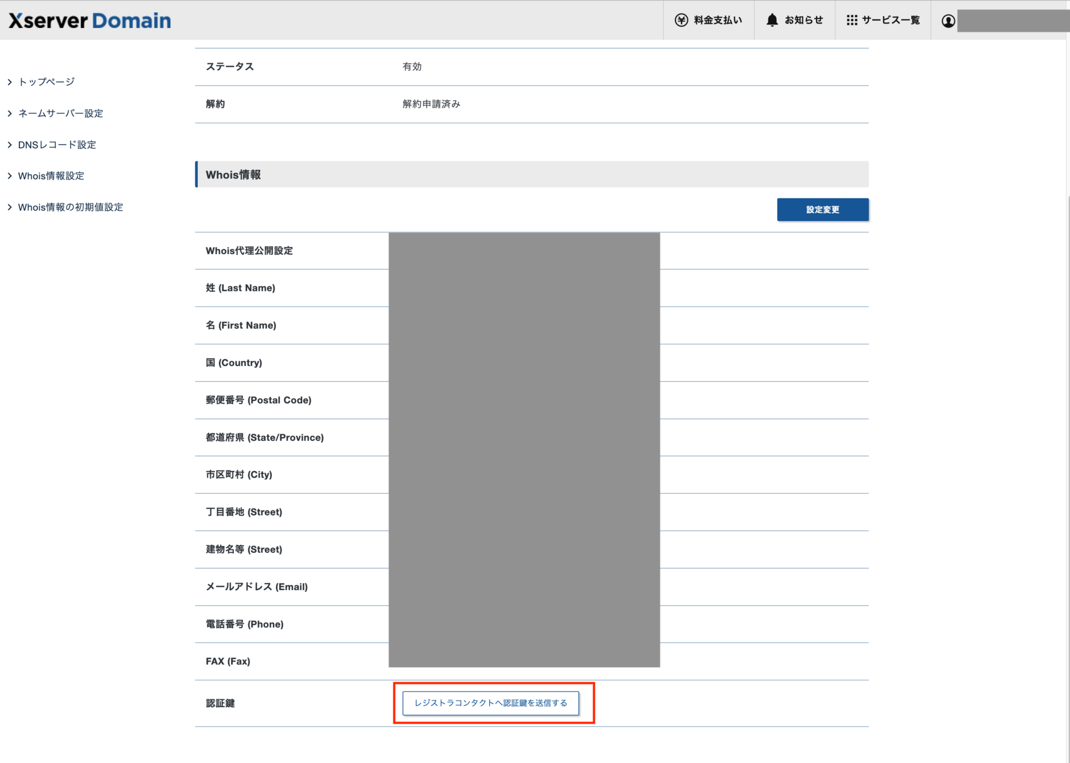Click the chevron beside Whois情報設定

click(9, 176)
